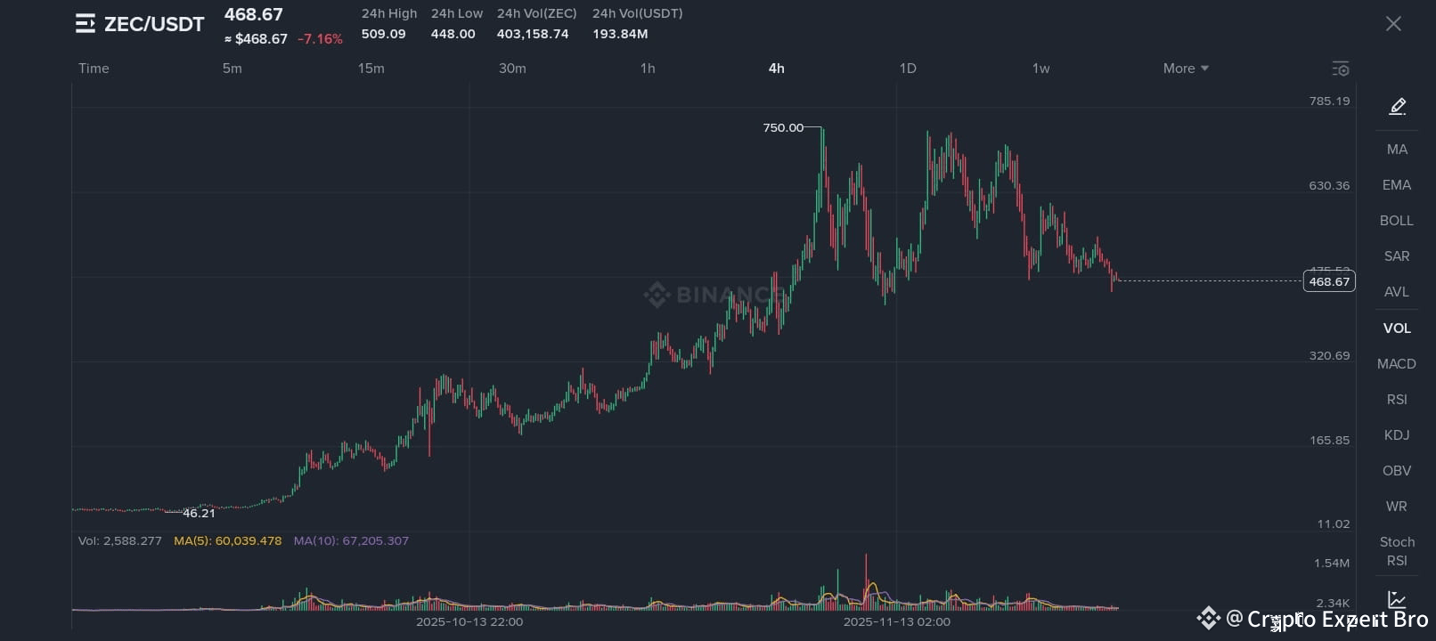Expand the More timeframes dropdown
The image size is (1436, 641).
(1186, 69)
